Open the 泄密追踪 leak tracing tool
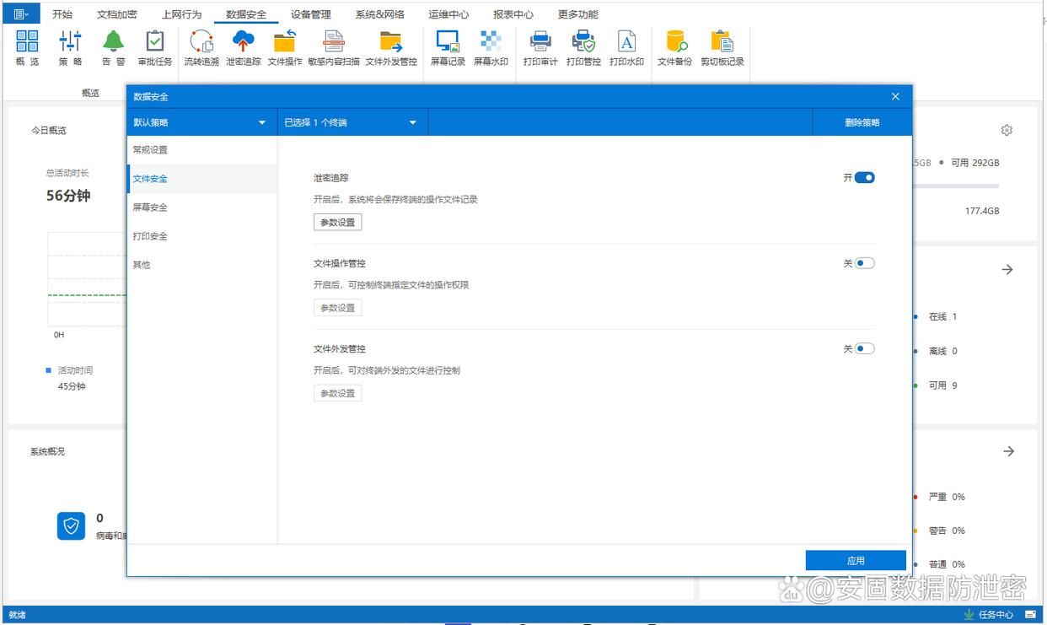This screenshot has height=625, width=1047. click(243, 48)
